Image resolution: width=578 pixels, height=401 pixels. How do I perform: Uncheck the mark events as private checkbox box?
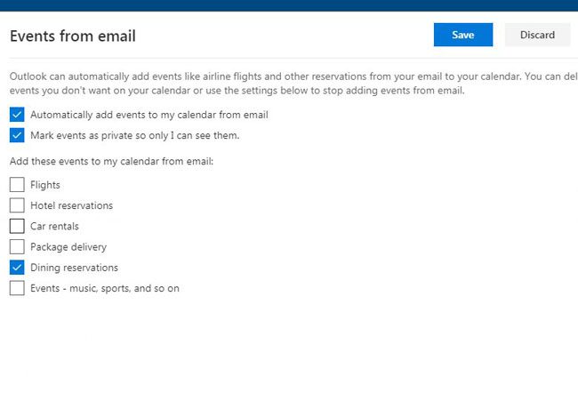click(17, 136)
